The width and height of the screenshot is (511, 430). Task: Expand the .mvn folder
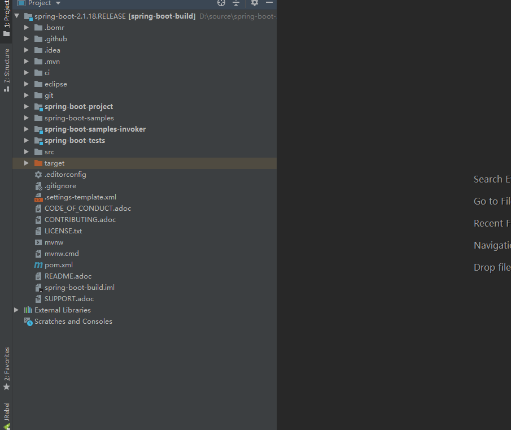27,61
